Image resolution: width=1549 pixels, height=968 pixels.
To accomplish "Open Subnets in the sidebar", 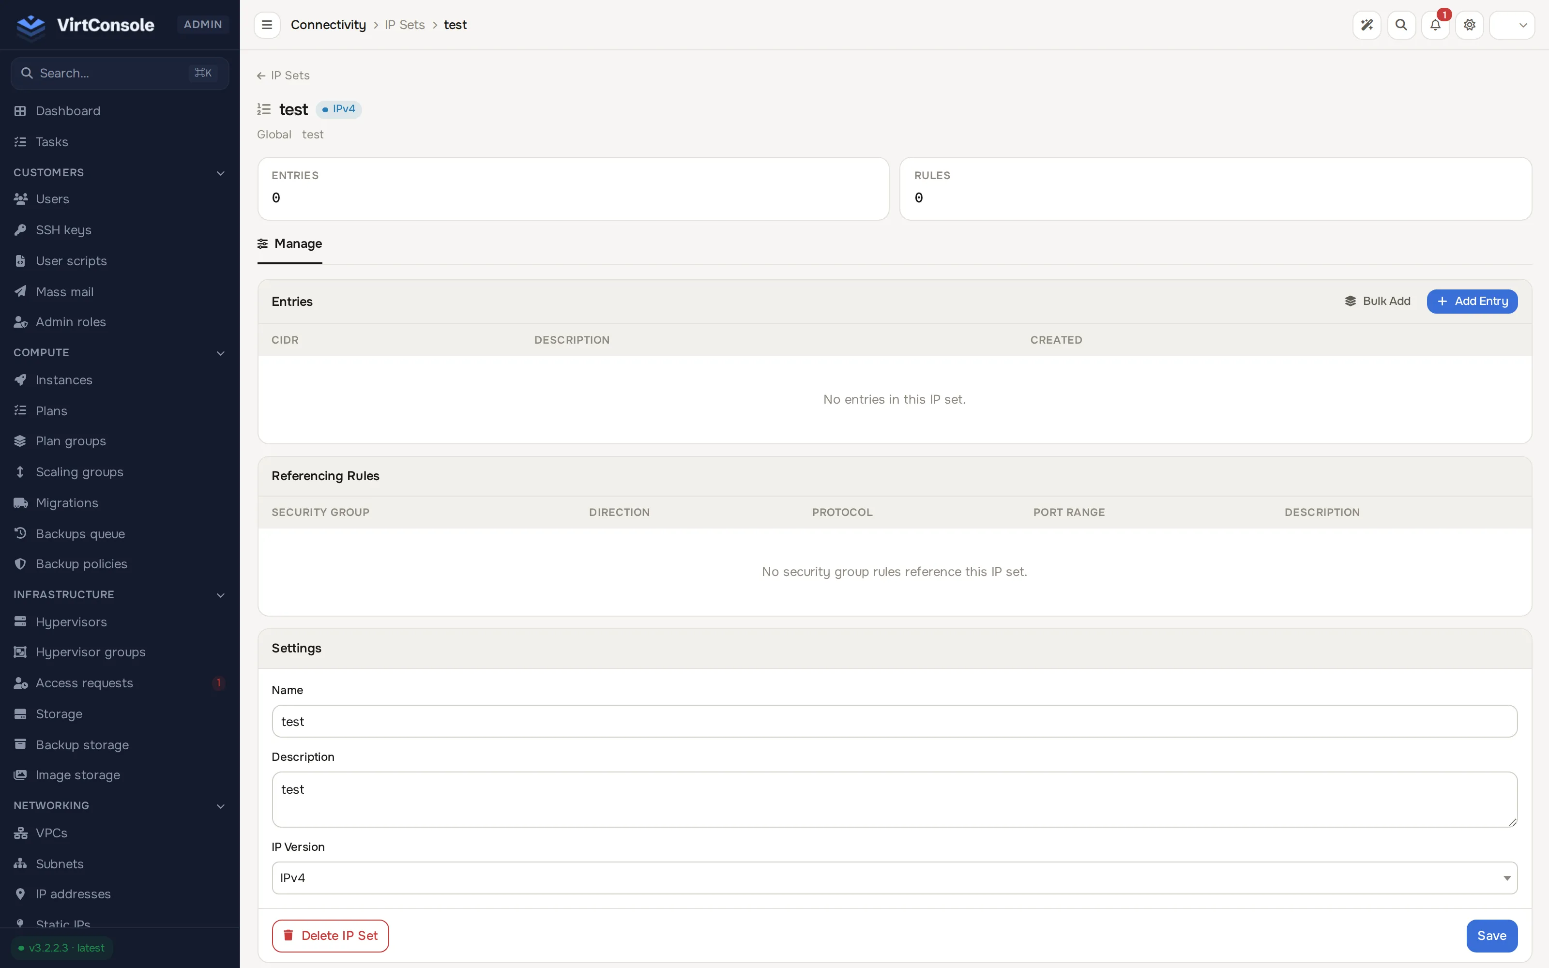I will pyautogui.click(x=120, y=863).
